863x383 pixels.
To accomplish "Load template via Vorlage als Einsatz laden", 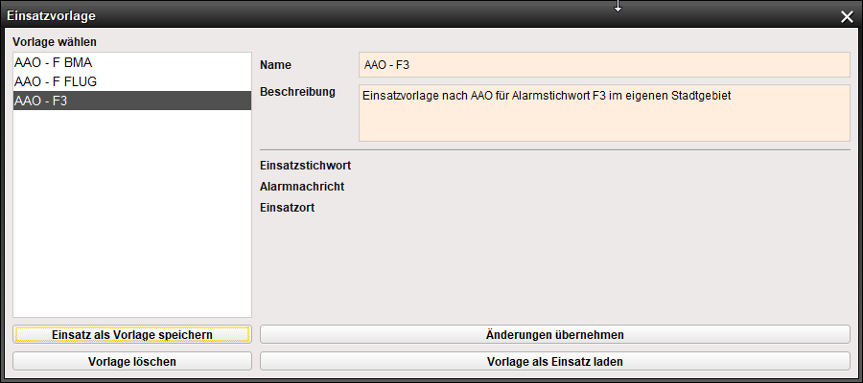I will [x=555, y=361].
